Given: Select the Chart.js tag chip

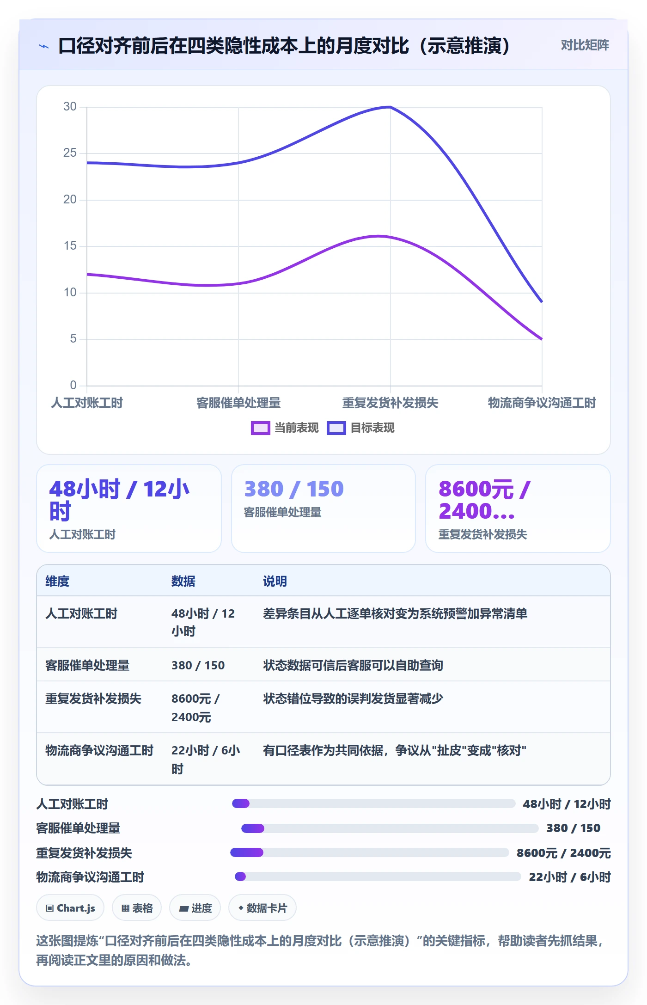Looking at the screenshot, I should [70, 908].
